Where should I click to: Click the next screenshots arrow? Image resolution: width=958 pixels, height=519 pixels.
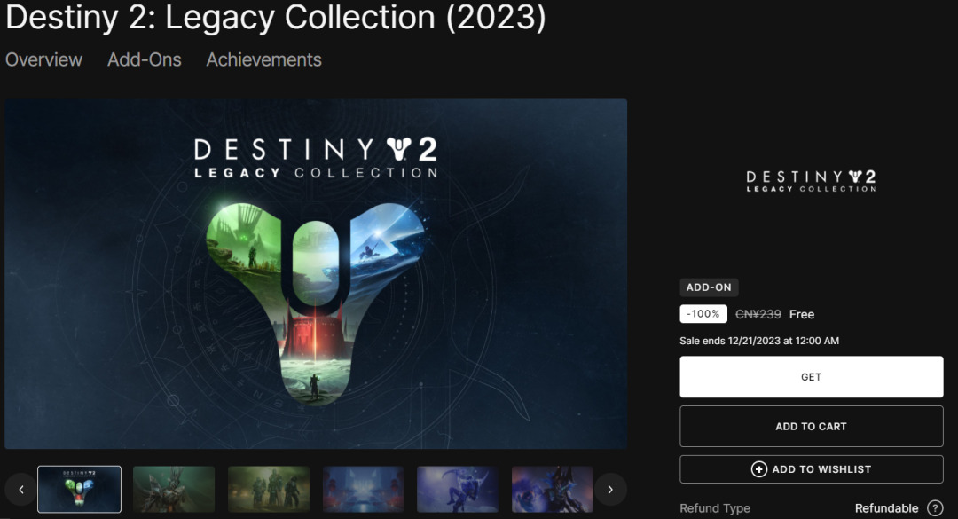click(x=609, y=490)
